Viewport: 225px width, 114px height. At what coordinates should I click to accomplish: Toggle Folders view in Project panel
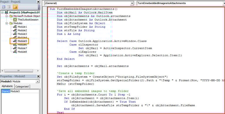tap(15, 7)
